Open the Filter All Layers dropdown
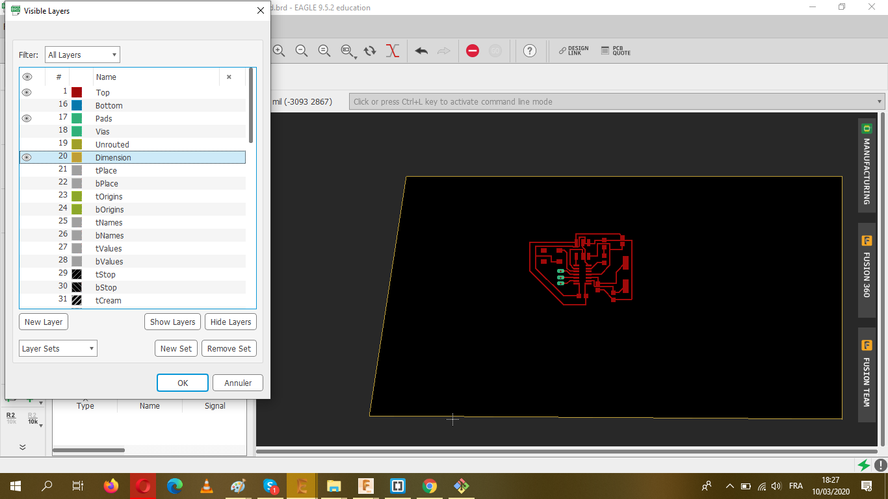This screenshot has height=499, width=888. pyautogui.click(x=83, y=55)
